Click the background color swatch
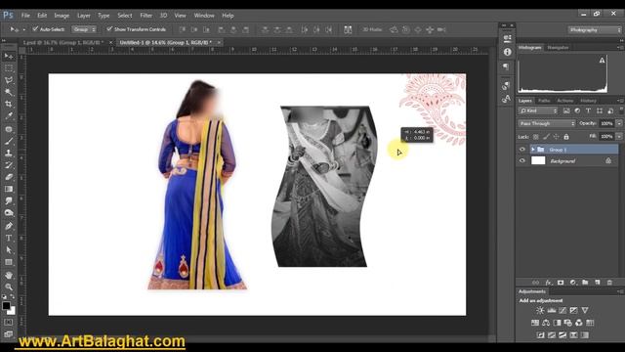This screenshot has width=625, height=352. pyautogui.click(x=12, y=311)
